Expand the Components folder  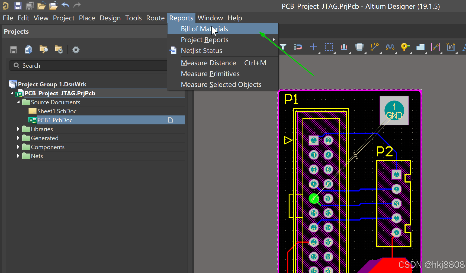click(18, 147)
